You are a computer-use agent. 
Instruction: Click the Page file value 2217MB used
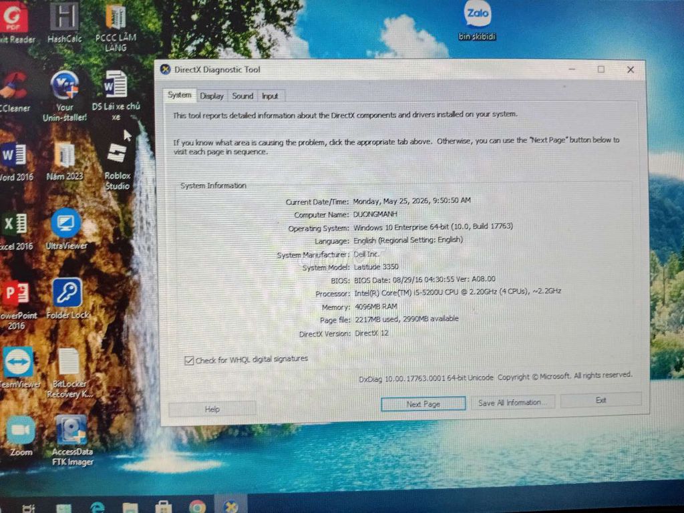click(407, 319)
